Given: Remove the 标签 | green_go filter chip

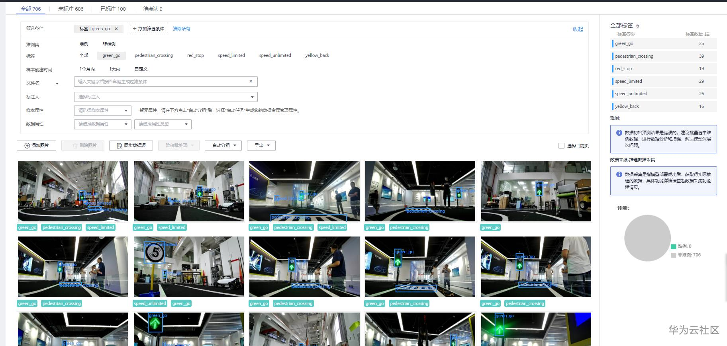Looking at the screenshot, I should click(116, 29).
